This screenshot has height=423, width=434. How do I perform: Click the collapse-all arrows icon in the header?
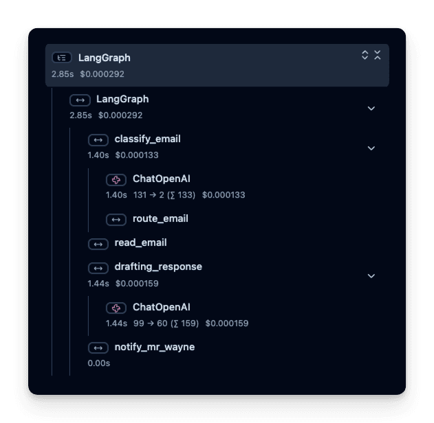coord(378,56)
